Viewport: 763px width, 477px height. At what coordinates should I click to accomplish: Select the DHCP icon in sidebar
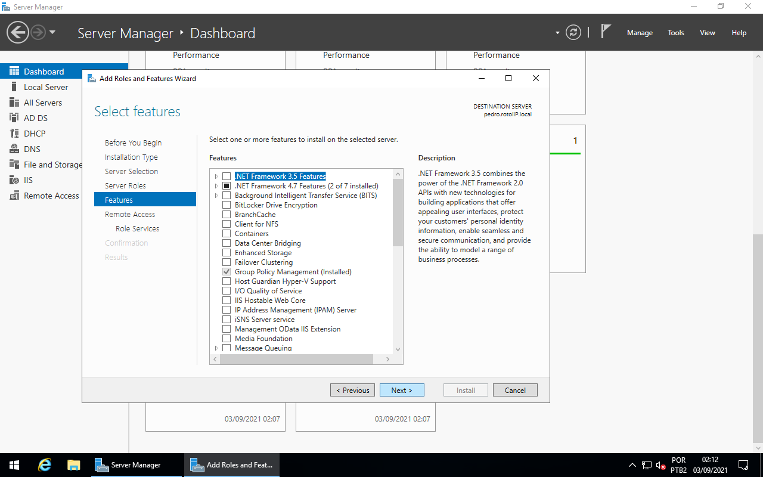tap(14, 134)
